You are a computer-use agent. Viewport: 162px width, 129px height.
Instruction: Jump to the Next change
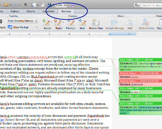(82, 24)
